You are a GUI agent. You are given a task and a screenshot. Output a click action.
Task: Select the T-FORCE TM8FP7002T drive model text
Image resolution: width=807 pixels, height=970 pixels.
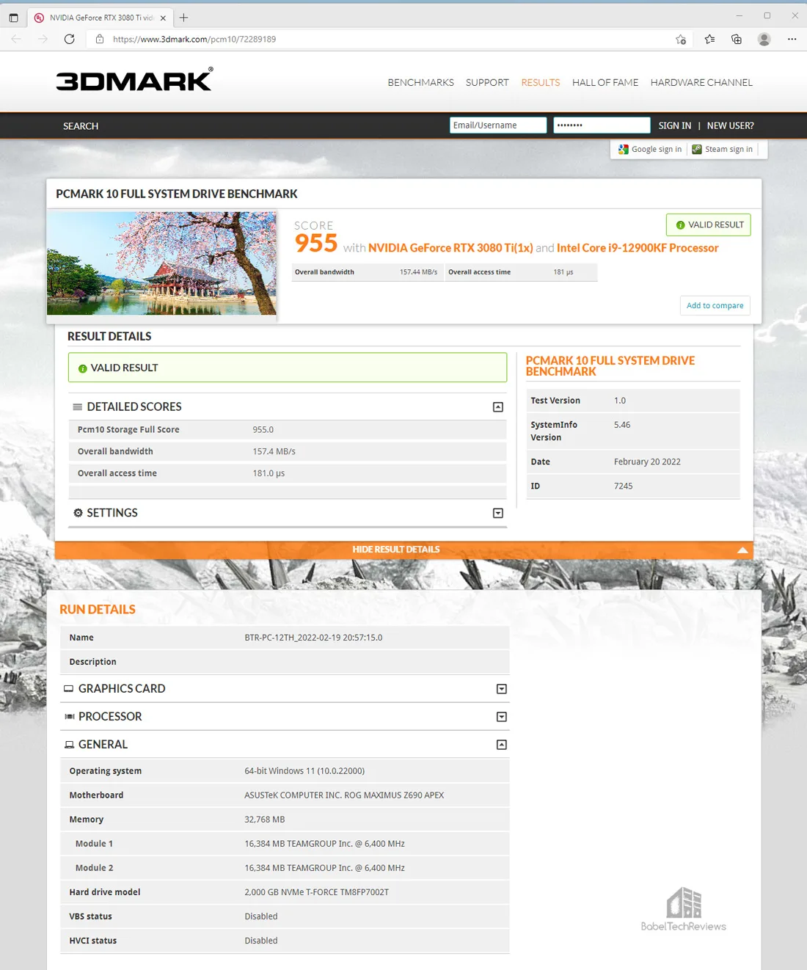tap(317, 892)
